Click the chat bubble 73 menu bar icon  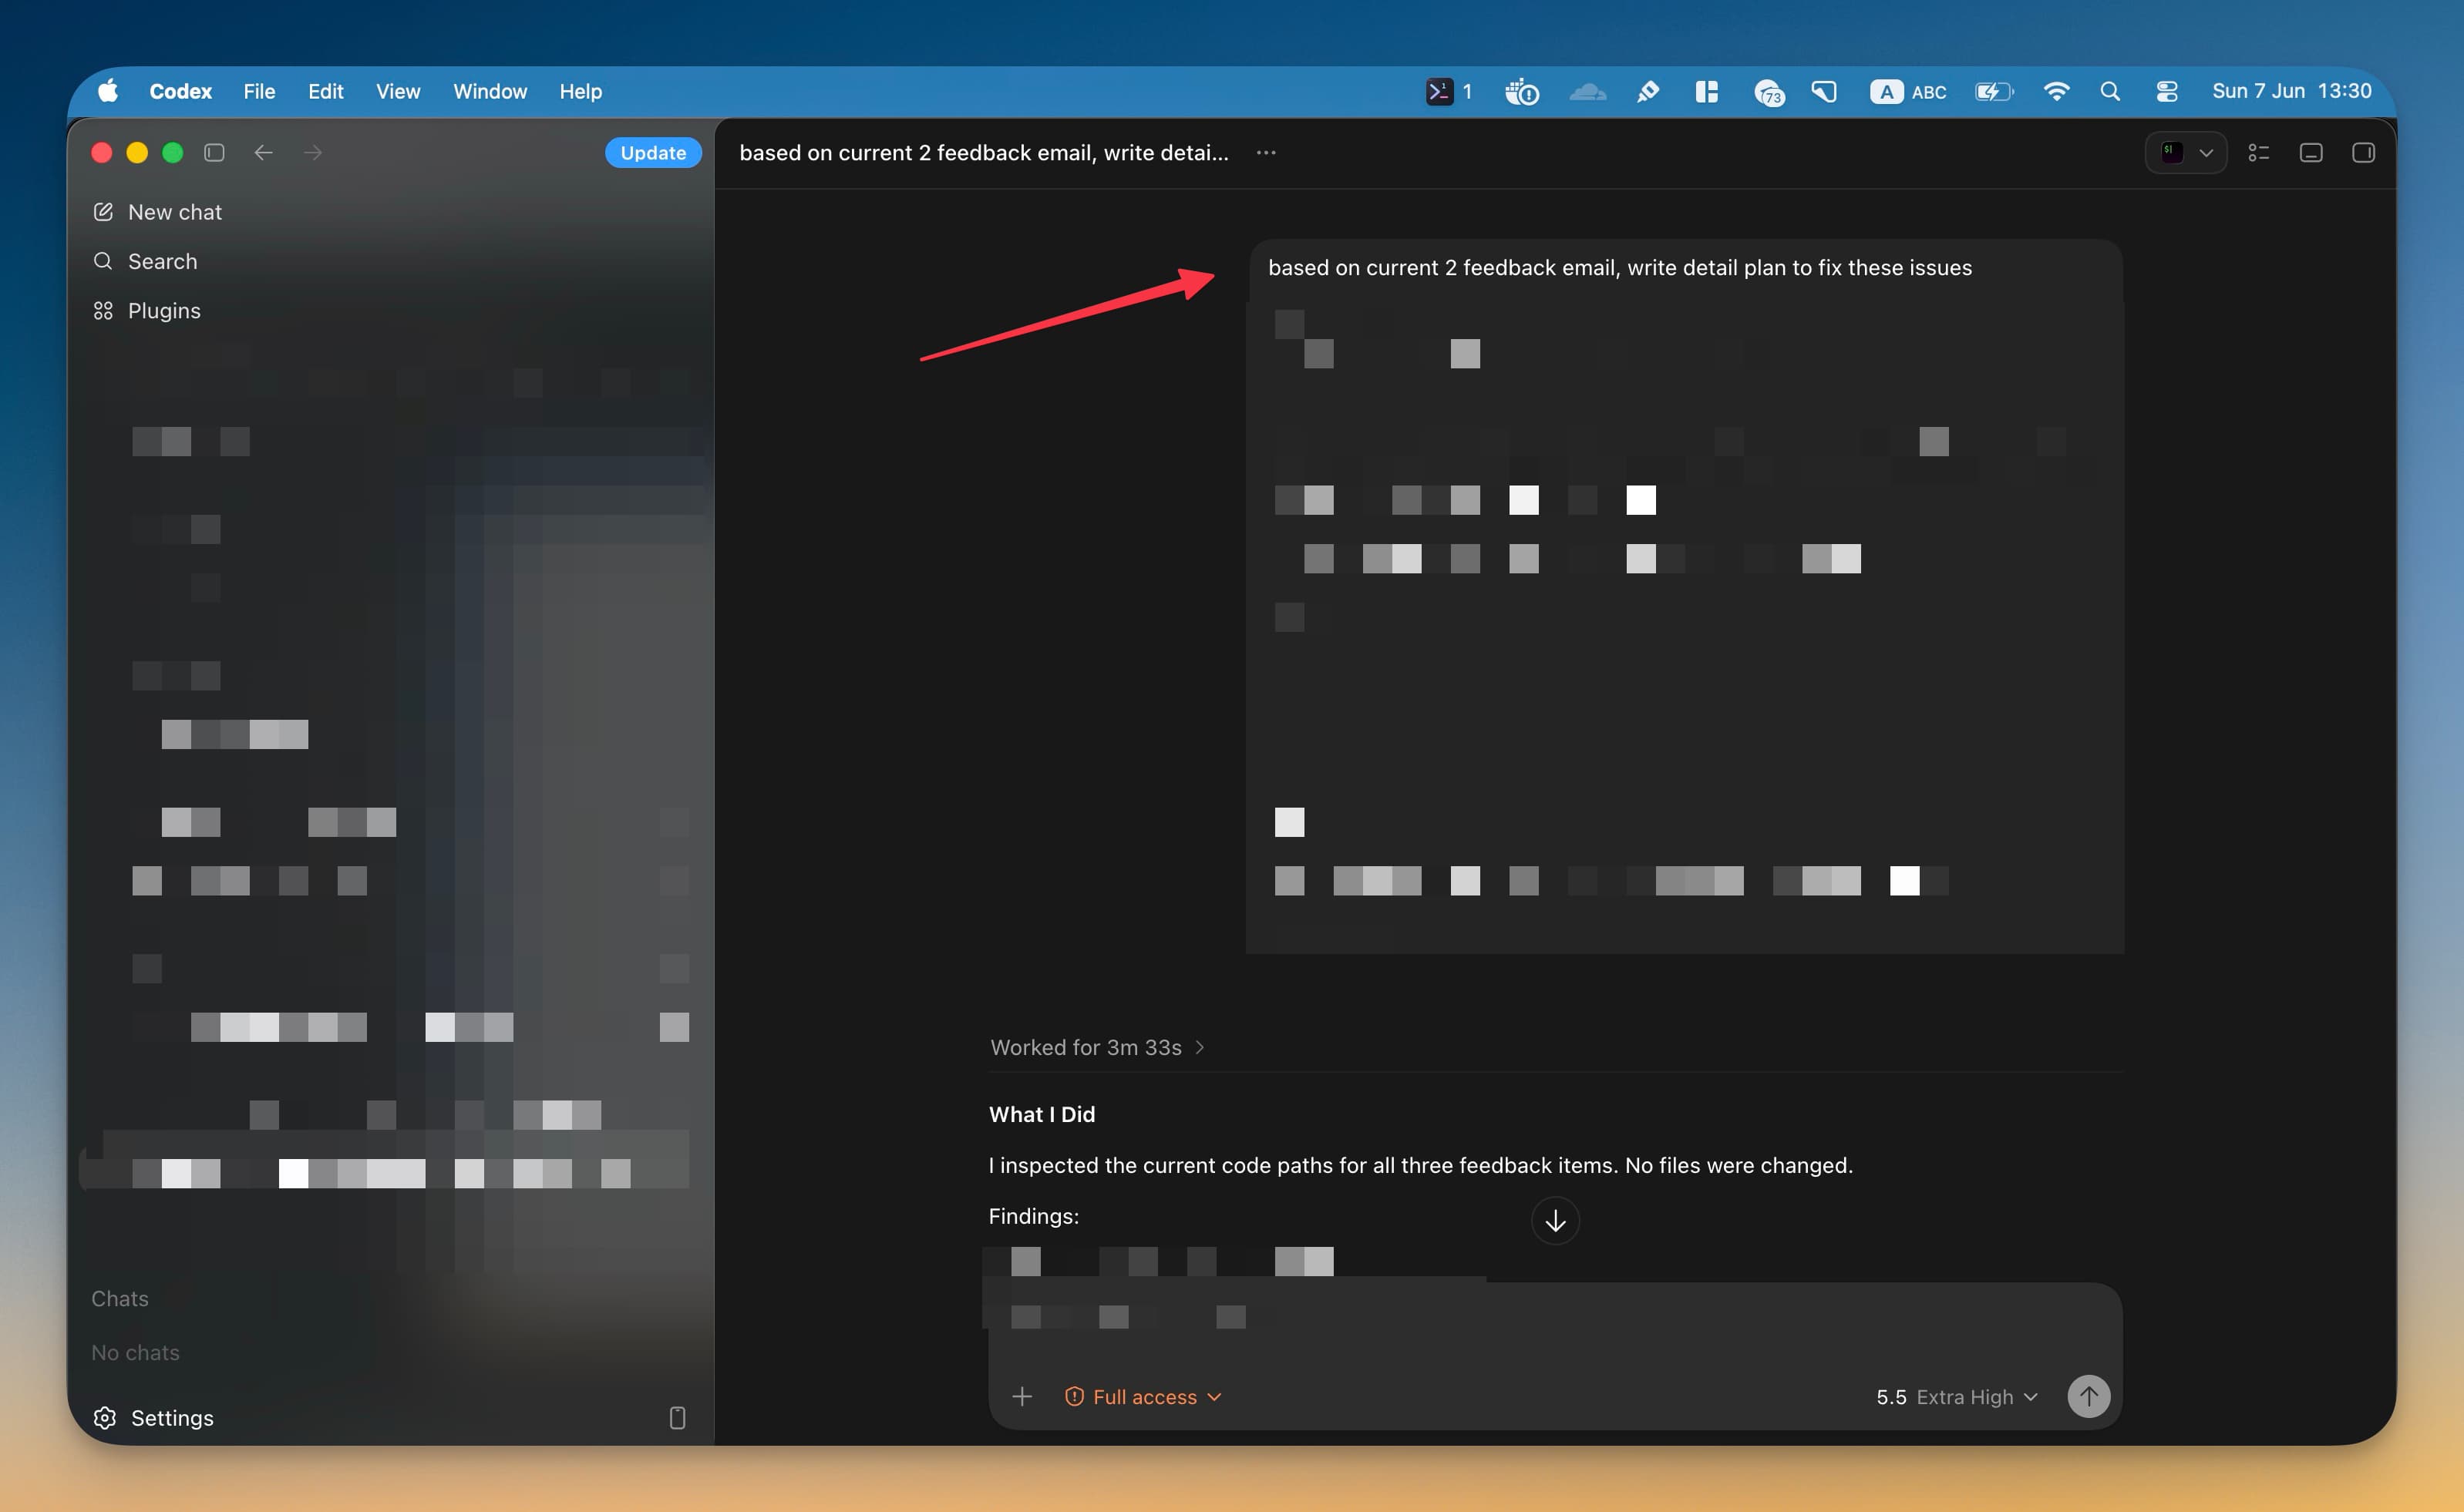point(1769,92)
